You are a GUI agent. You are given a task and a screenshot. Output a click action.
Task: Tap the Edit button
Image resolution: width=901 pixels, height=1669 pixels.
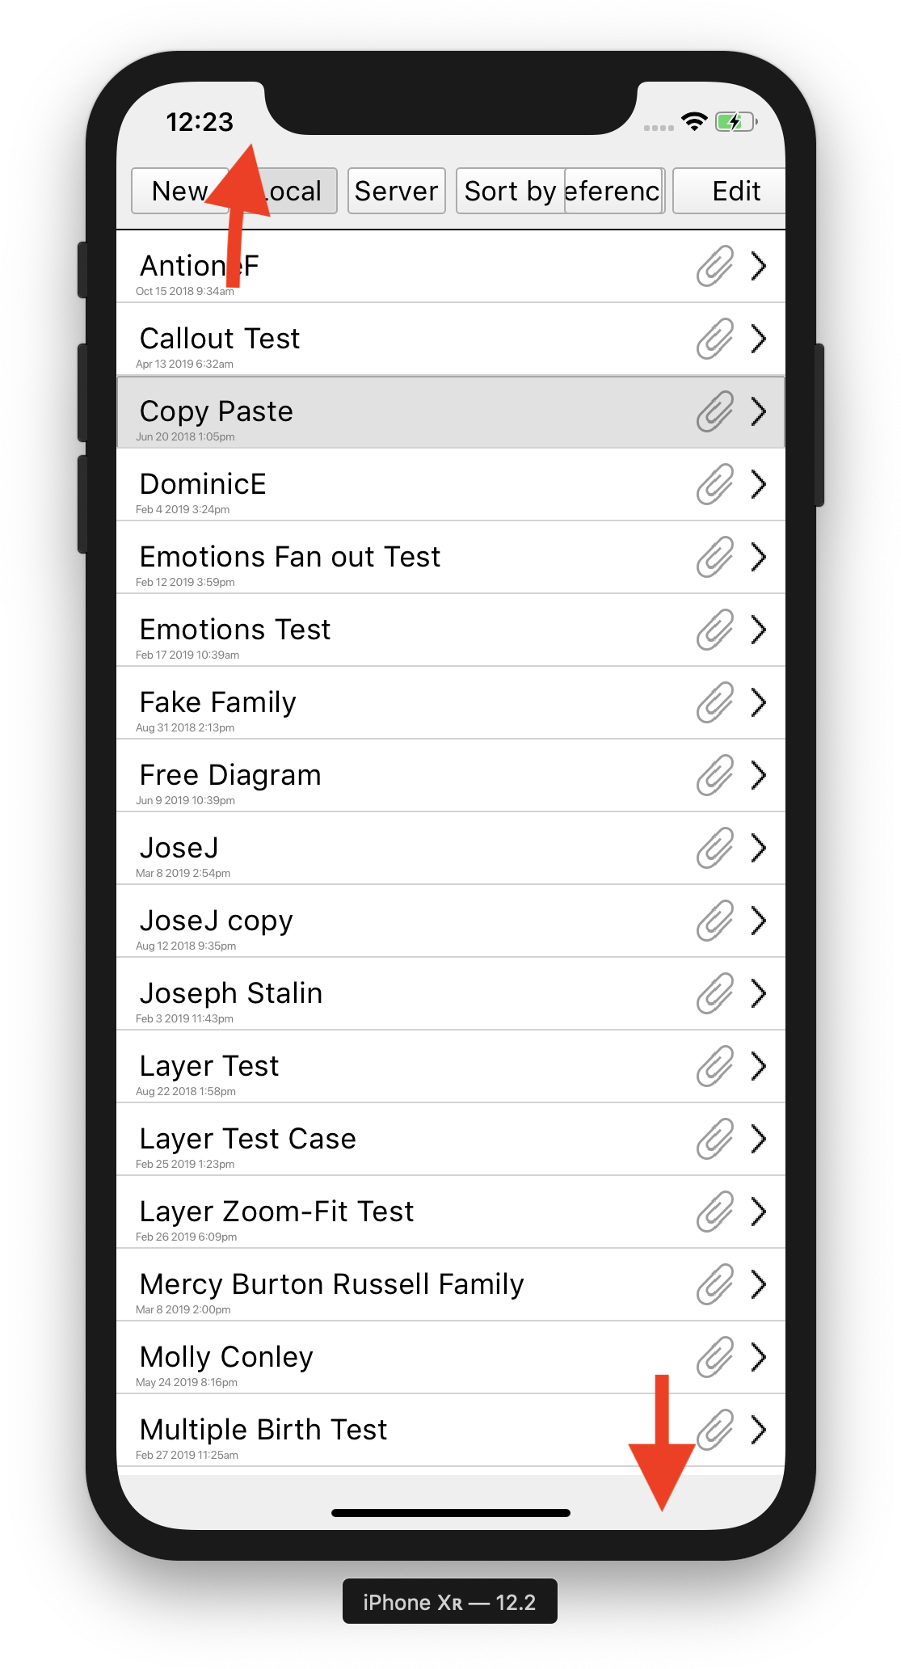pos(735,192)
